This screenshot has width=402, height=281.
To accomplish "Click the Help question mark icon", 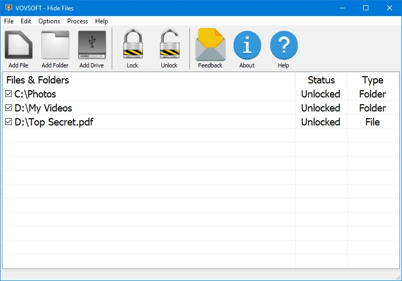I will [284, 45].
